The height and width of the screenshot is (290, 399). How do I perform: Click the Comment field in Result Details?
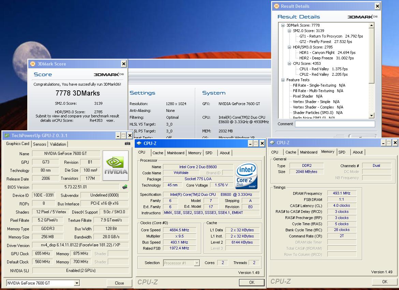pos(335,124)
